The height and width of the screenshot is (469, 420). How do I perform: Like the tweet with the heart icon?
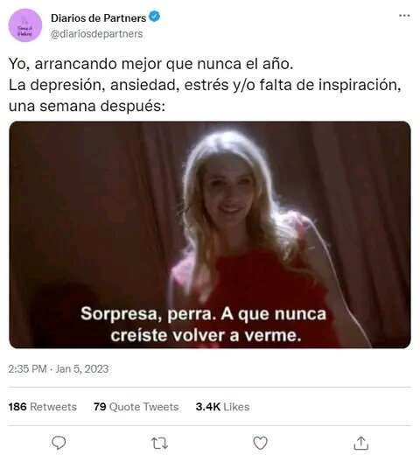[260, 443]
